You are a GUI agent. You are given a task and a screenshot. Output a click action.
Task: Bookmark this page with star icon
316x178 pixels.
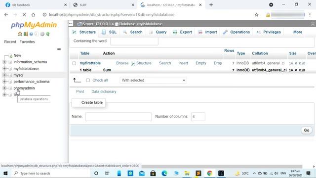256,14
